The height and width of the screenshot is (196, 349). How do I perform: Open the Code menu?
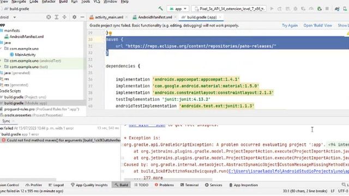(x=34, y=2)
